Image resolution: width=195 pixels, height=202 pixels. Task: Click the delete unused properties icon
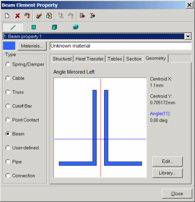[27, 16]
